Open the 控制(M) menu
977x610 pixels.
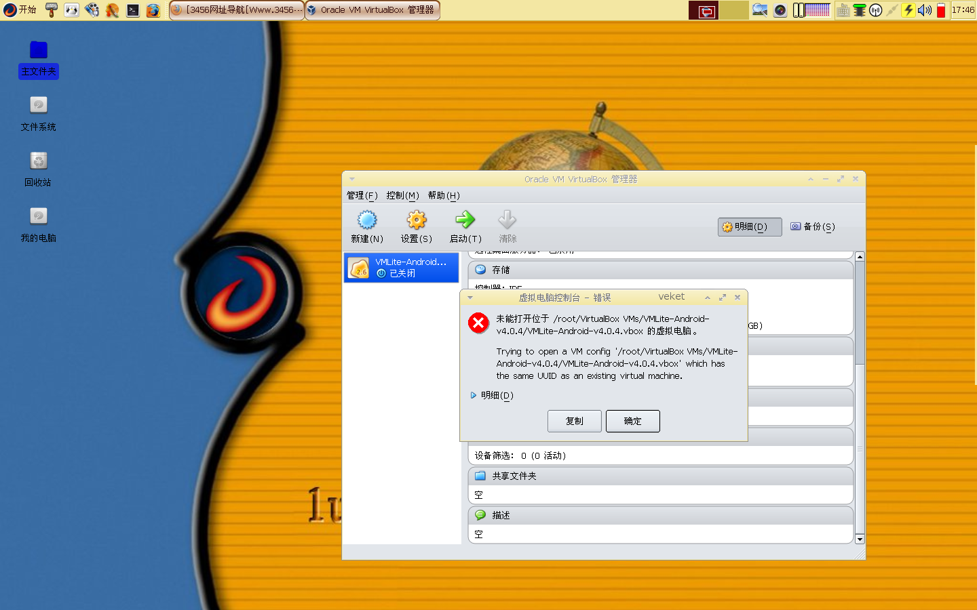[x=403, y=195]
